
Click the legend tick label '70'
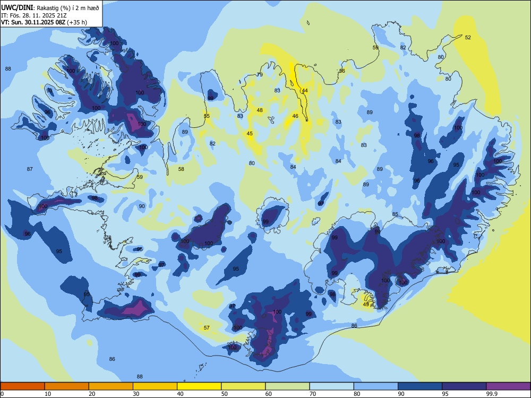313,394
